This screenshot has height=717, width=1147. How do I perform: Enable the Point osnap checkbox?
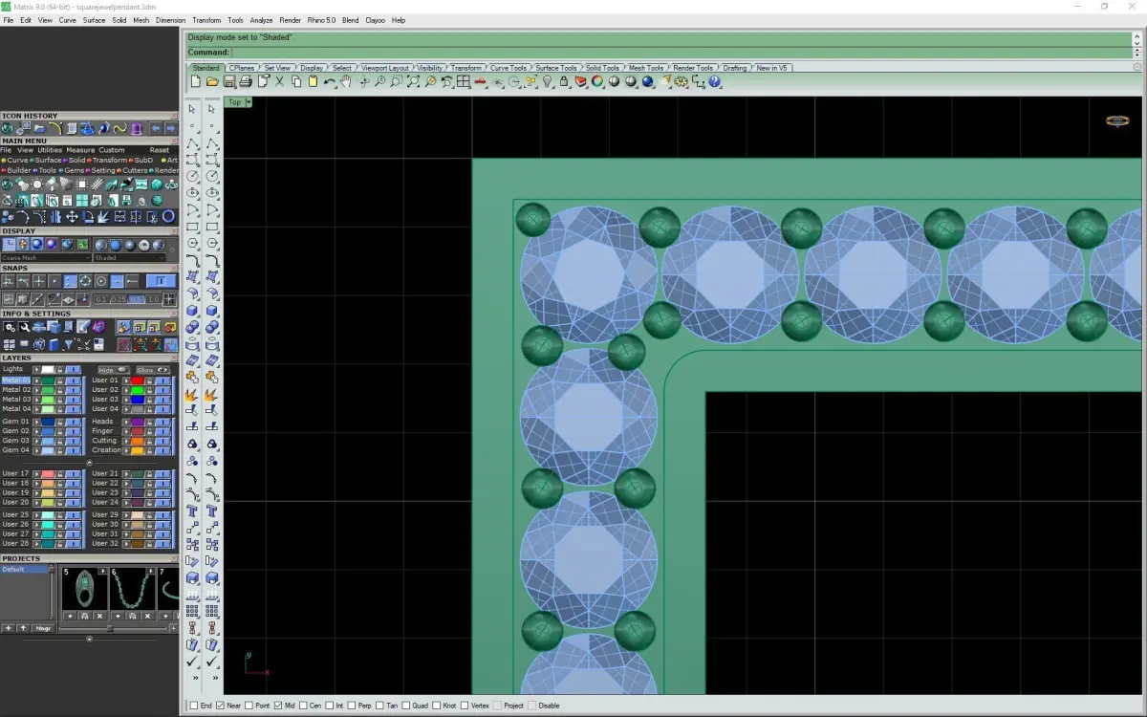pyautogui.click(x=249, y=706)
